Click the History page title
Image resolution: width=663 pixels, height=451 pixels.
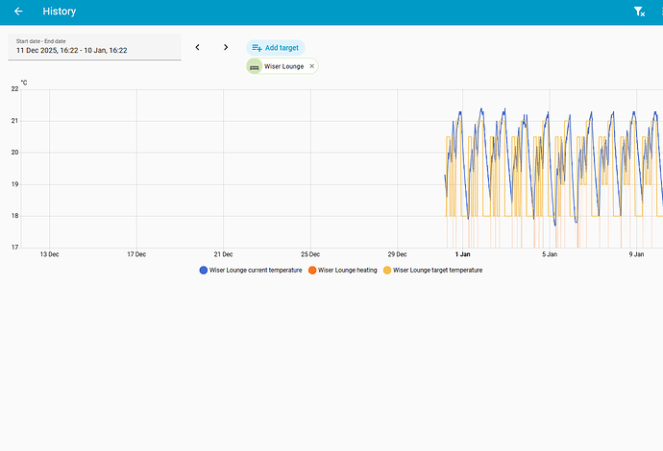60,12
